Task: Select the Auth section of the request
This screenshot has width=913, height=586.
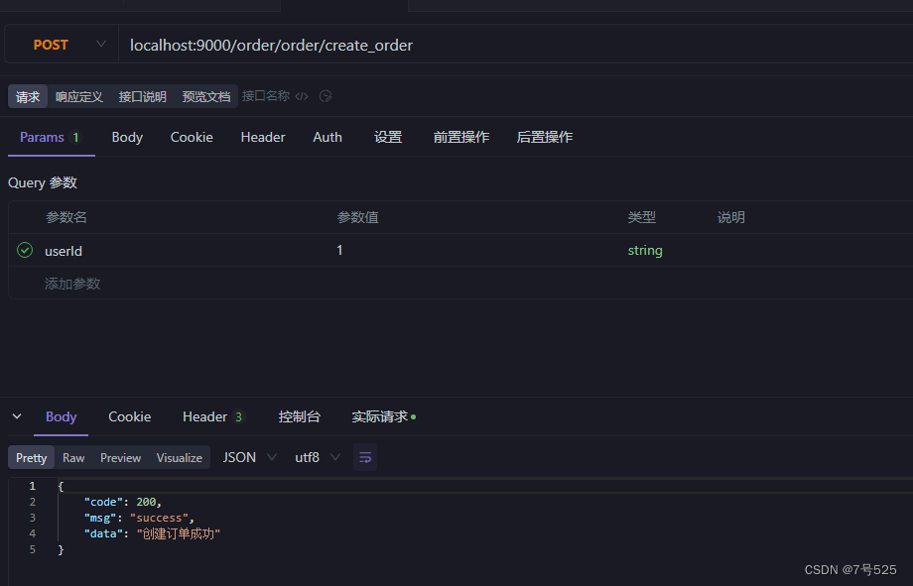Action: point(327,137)
